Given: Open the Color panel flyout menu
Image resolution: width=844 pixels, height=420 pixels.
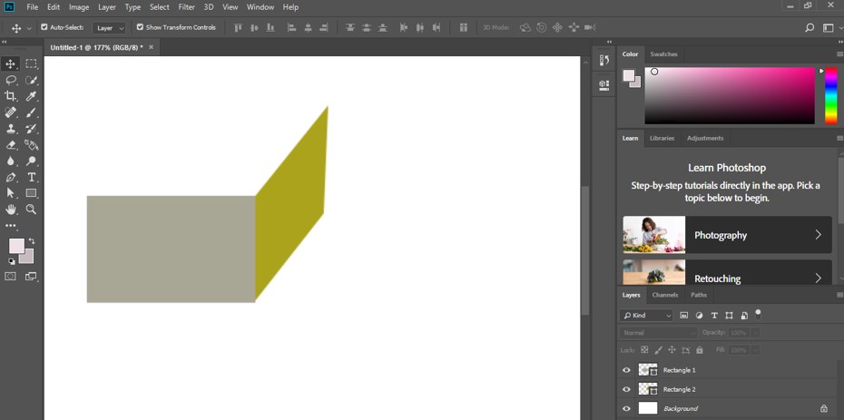Looking at the screenshot, I should coord(839,54).
